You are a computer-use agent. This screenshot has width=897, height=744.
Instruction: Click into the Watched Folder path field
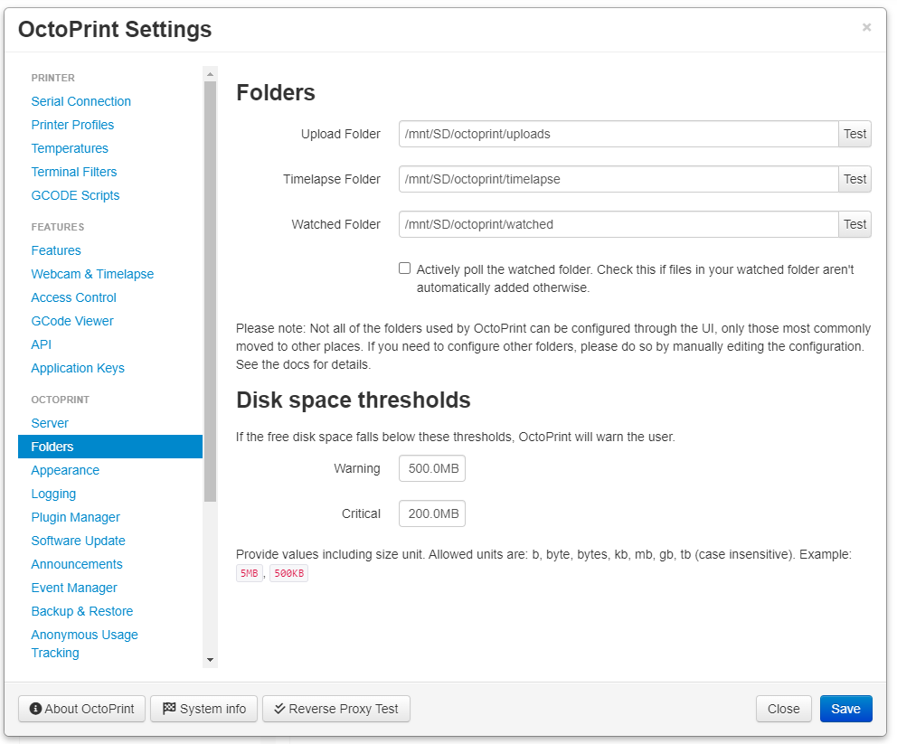coord(618,224)
